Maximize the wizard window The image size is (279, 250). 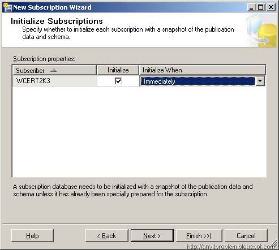click(261, 7)
